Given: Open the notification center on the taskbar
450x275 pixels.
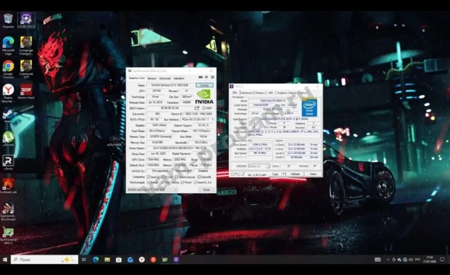Looking at the screenshot, I should [442, 260].
